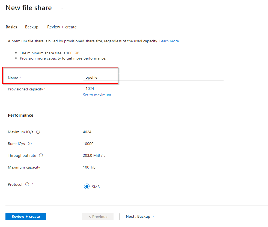The height and width of the screenshot is (227, 268).
Task: Select the SMB protocol radio button
Action: click(87, 187)
